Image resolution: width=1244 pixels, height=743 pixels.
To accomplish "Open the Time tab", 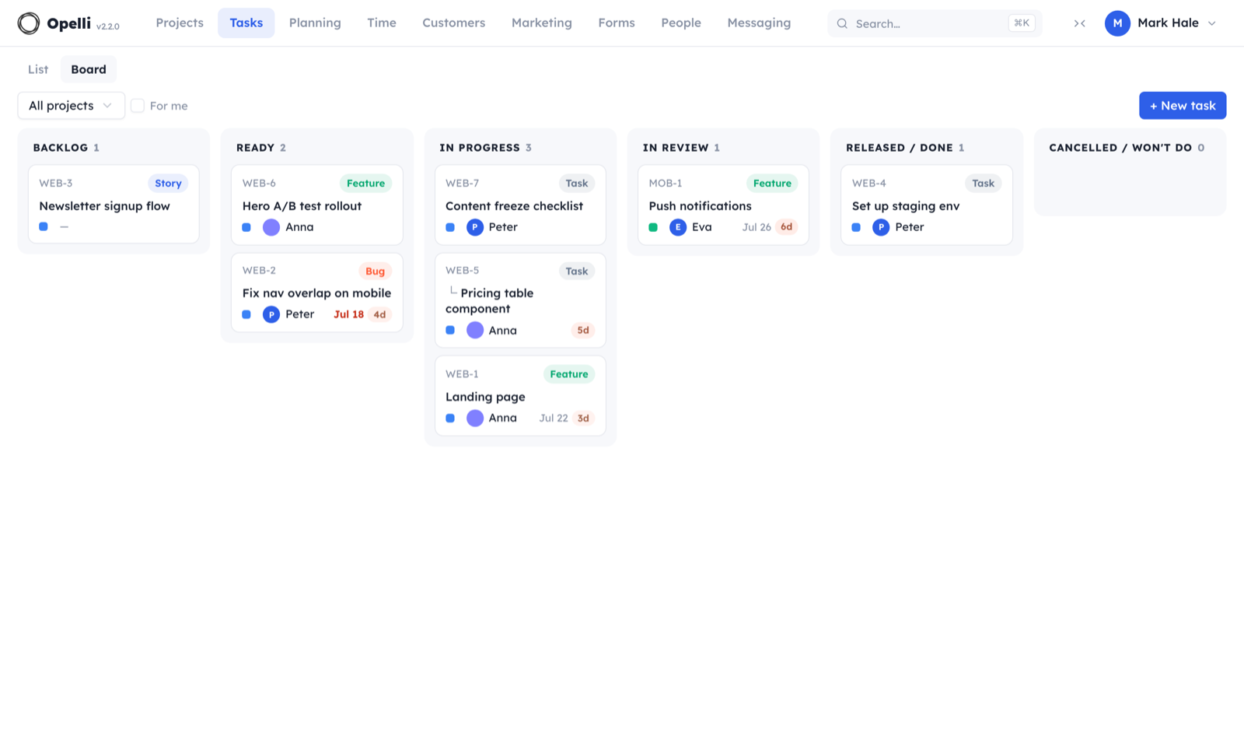I will coord(382,23).
